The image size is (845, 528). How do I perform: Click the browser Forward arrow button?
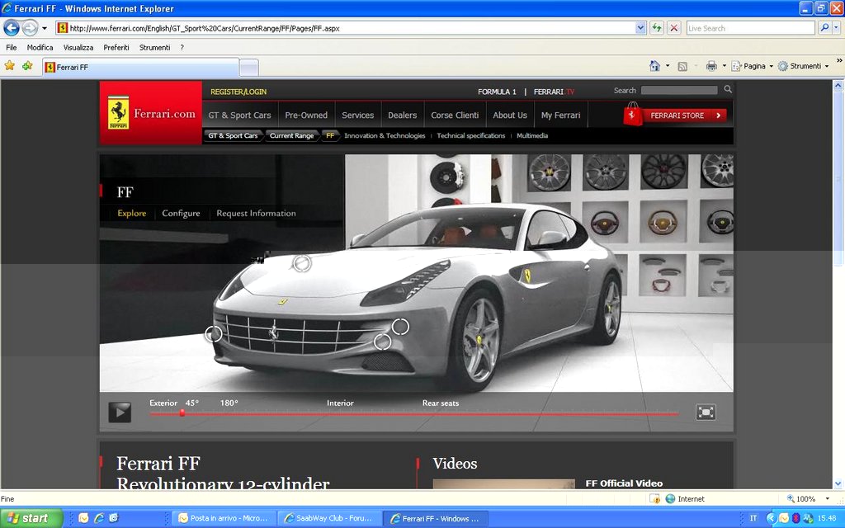pyautogui.click(x=31, y=27)
